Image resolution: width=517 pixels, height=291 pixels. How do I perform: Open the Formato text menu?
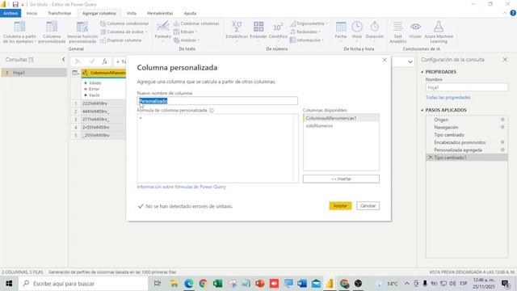point(163,31)
